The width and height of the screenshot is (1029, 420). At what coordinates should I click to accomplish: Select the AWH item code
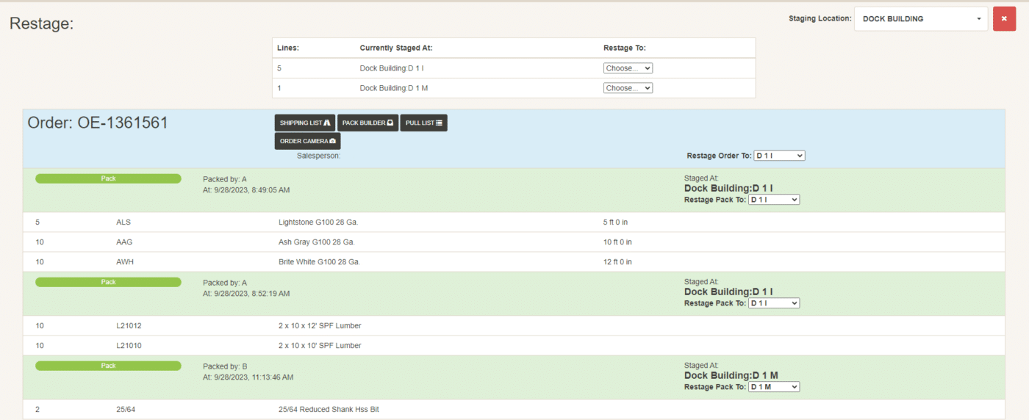point(125,261)
